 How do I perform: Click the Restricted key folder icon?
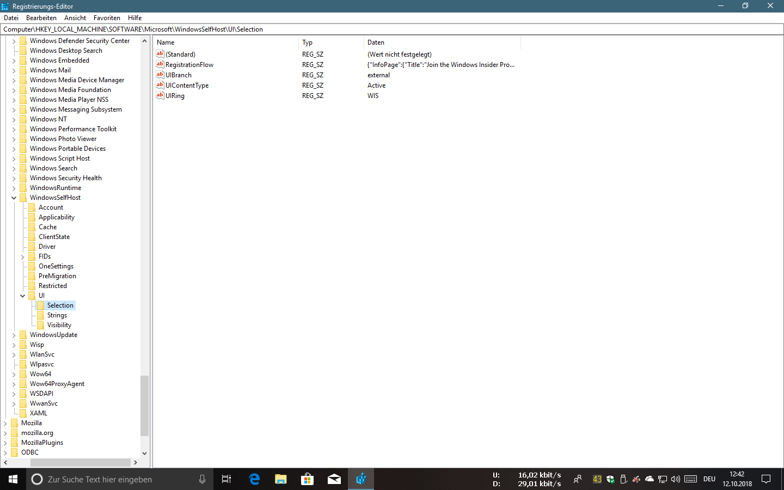32,286
